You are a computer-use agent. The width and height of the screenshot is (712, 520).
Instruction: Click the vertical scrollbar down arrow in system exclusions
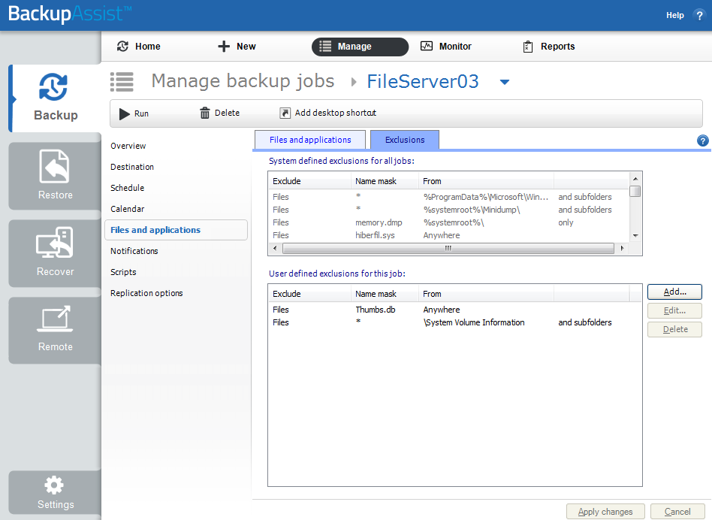click(x=635, y=236)
